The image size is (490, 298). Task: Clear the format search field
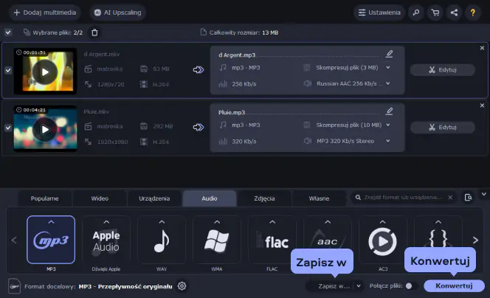click(x=450, y=198)
